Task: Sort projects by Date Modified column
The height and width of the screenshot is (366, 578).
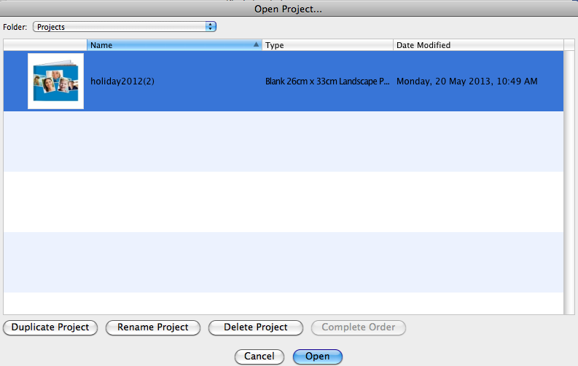Action: [478, 45]
